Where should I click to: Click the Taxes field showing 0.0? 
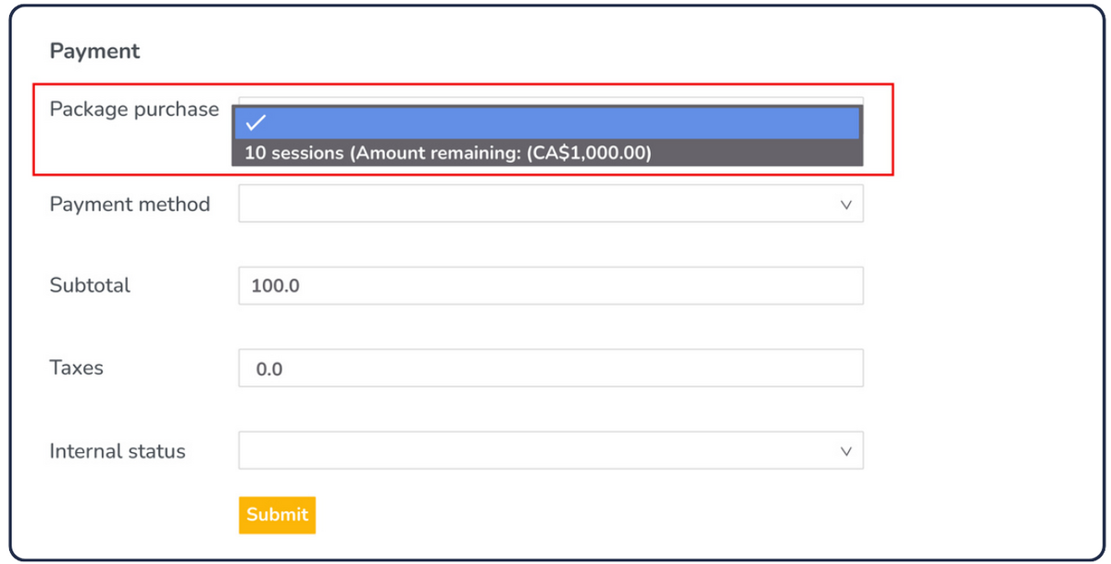click(x=551, y=368)
